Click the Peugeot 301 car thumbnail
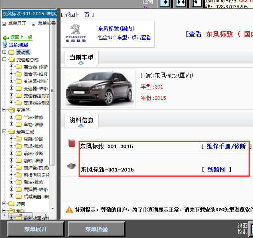Screen dimensions: 253x238 tap(100, 88)
